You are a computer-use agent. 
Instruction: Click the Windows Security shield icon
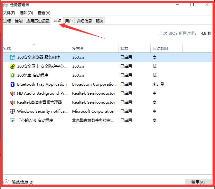click(13, 111)
